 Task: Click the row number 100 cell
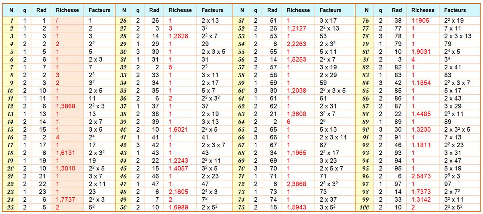click(366, 207)
